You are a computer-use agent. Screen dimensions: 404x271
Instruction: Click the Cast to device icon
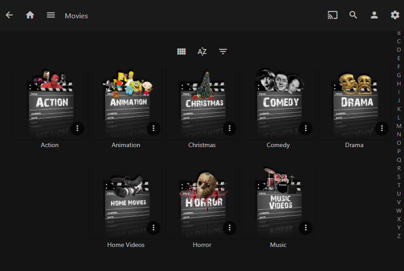332,15
